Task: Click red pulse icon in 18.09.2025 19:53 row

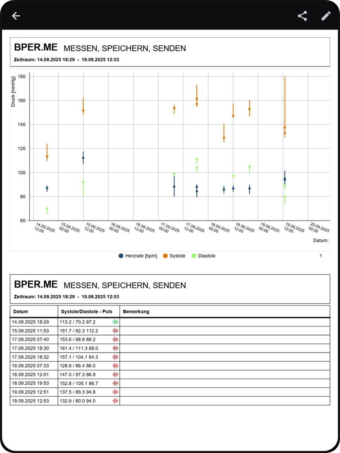Action: click(x=115, y=383)
